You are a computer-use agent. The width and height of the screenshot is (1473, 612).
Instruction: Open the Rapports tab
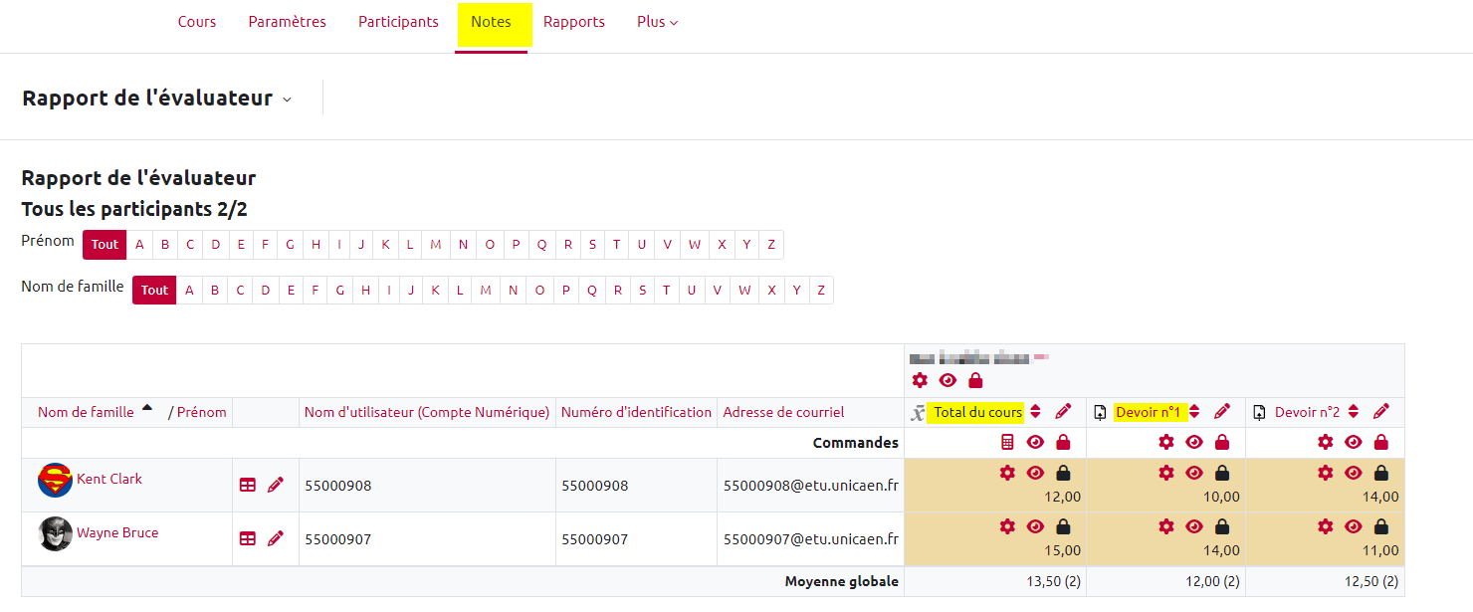574,22
